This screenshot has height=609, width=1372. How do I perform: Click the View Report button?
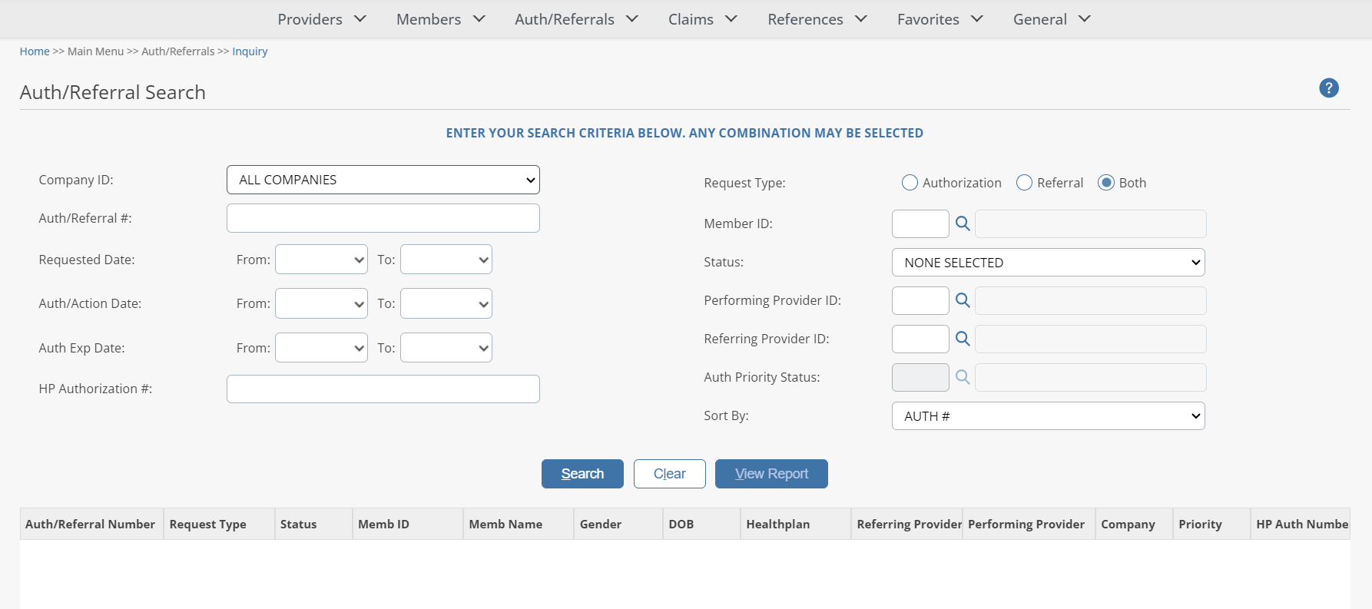(x=771, y=474)
